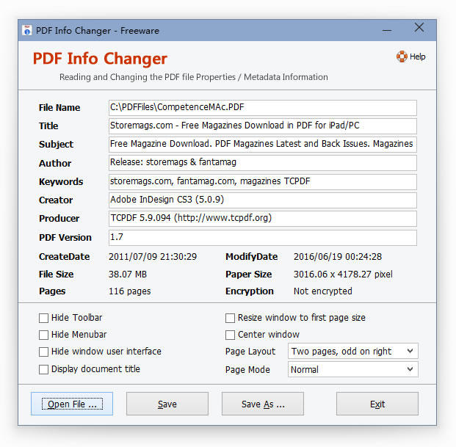Click the PDF Info Changer title bar icon

[x=27, y=31]
